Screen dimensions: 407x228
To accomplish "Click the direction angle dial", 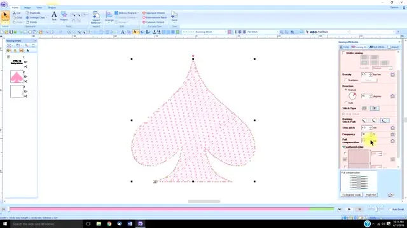I will [352, 96].
